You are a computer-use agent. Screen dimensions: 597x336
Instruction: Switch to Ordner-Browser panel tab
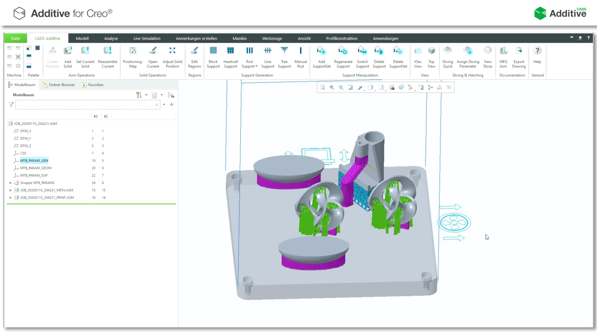pyautogui.click(x=59, y=85)
